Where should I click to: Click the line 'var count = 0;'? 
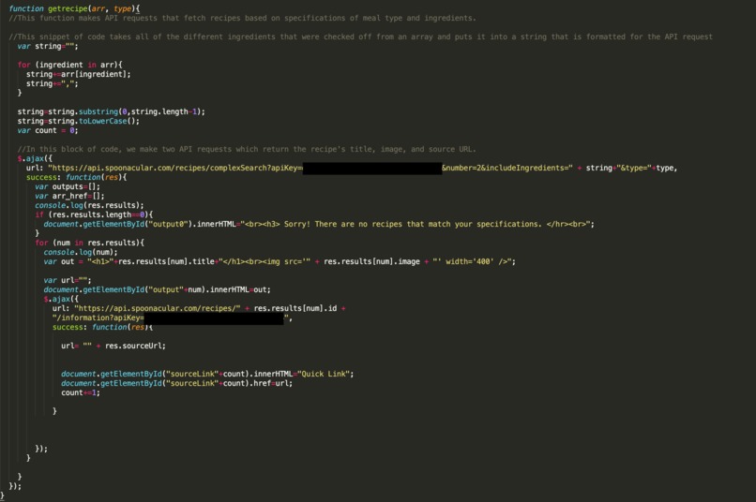pyautogui.click(x=47, y=130)
